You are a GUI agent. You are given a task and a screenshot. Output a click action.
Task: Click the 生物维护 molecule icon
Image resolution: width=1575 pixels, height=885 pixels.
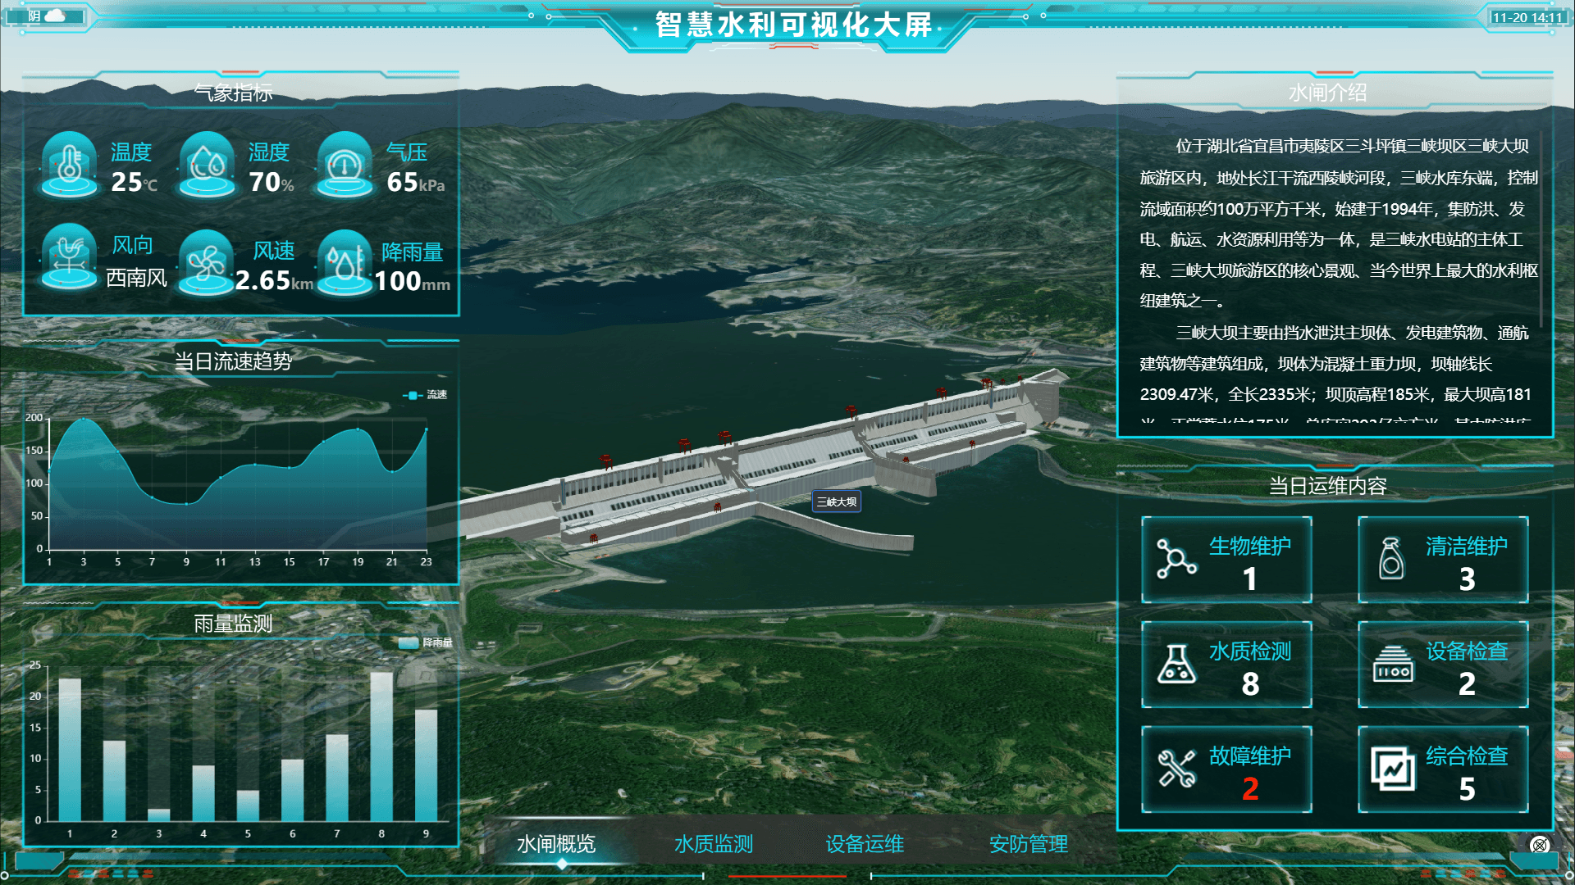tap(1176, 559)
